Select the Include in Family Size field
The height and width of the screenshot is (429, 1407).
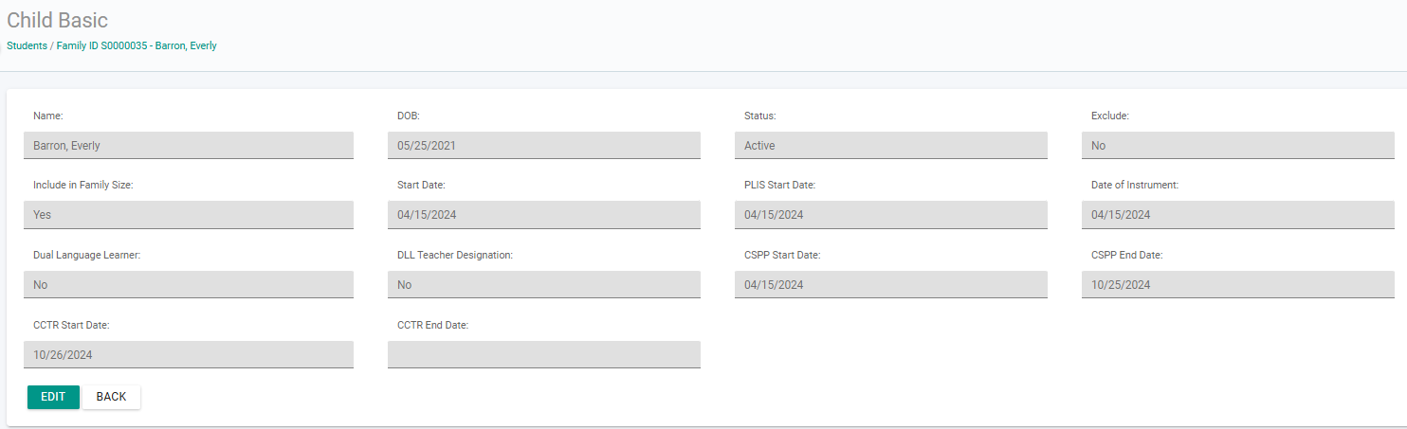click(x=189, y=215)
